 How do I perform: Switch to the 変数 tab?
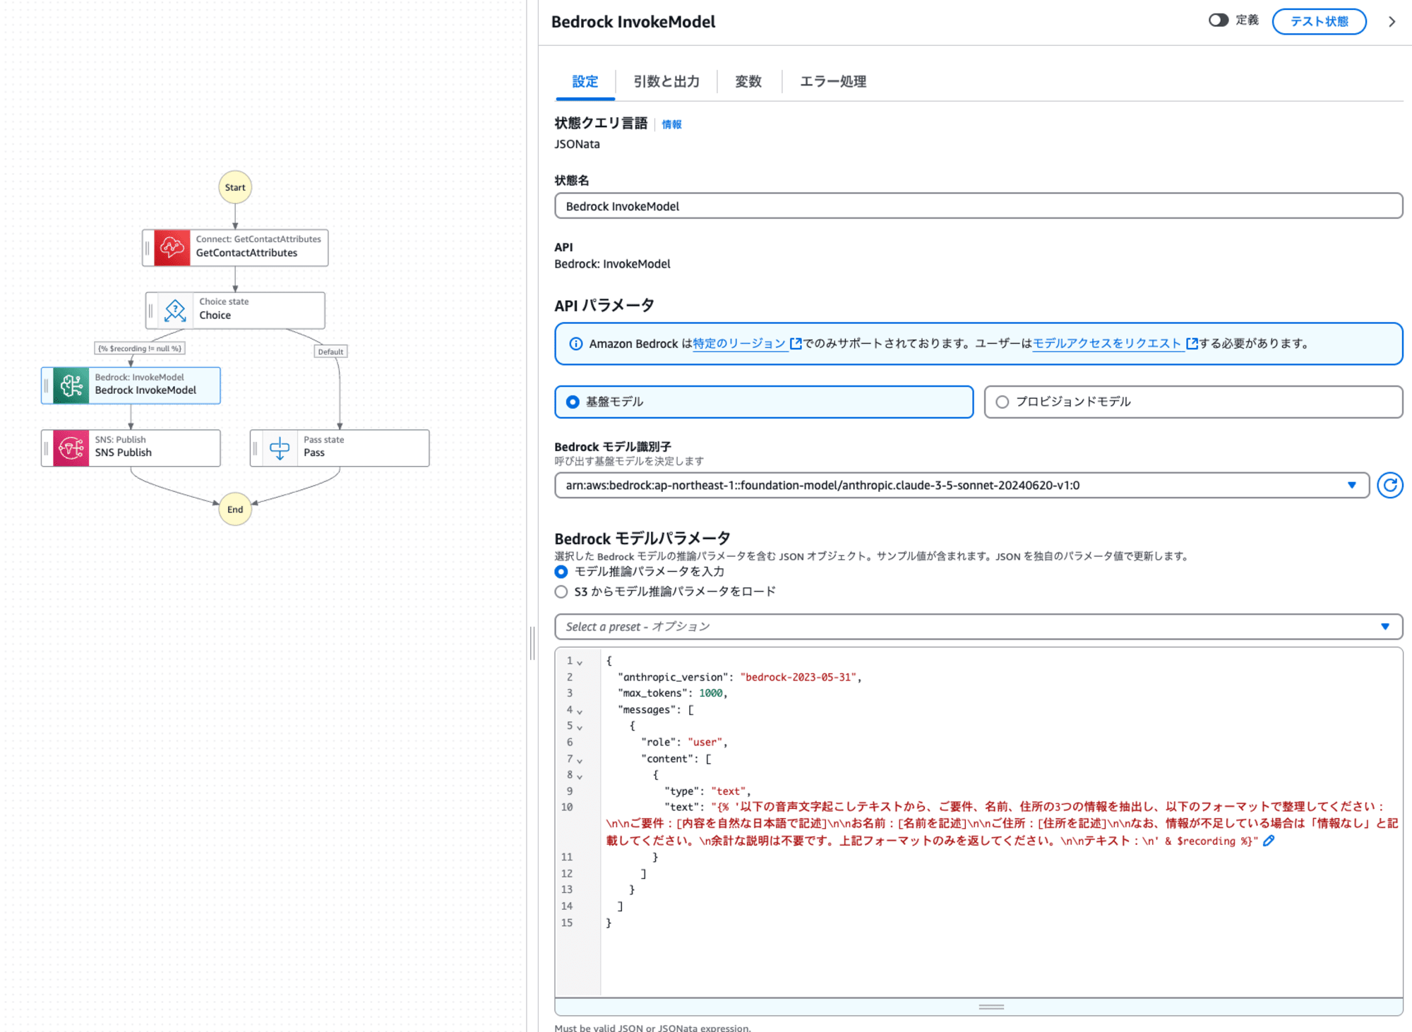click(x=748, y=82)
